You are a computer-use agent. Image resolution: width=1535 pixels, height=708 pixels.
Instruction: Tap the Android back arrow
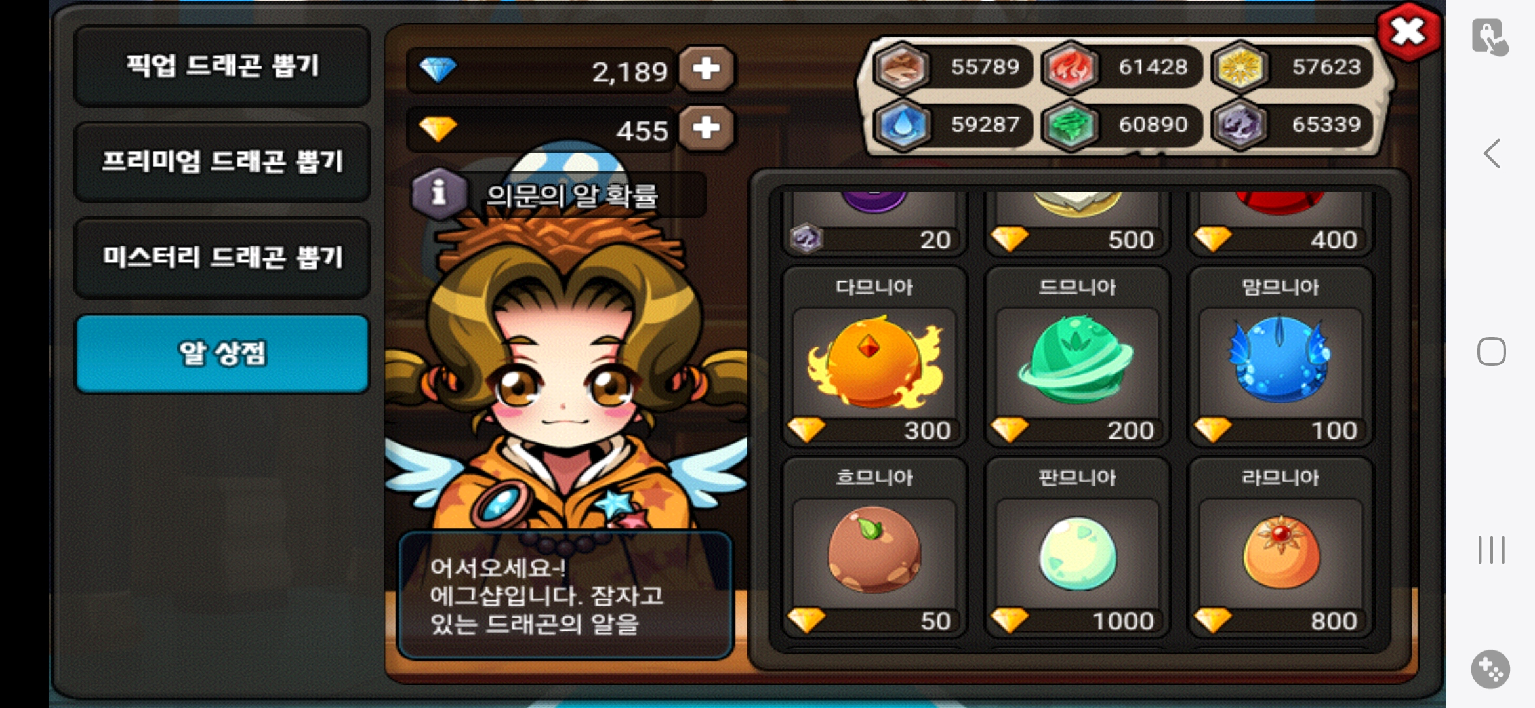1492,154
